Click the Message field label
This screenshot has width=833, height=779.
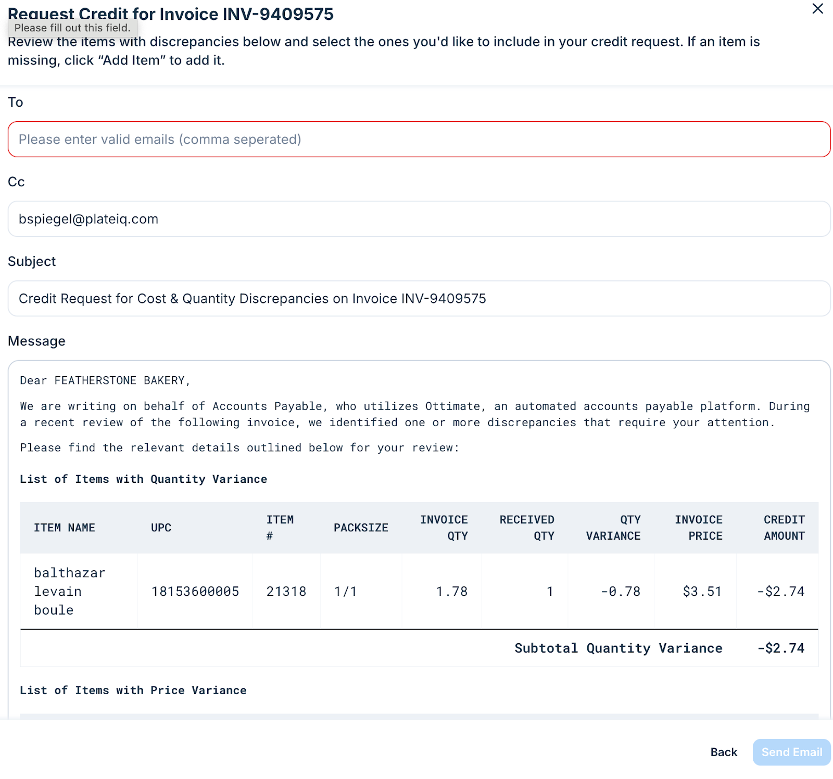36,341
